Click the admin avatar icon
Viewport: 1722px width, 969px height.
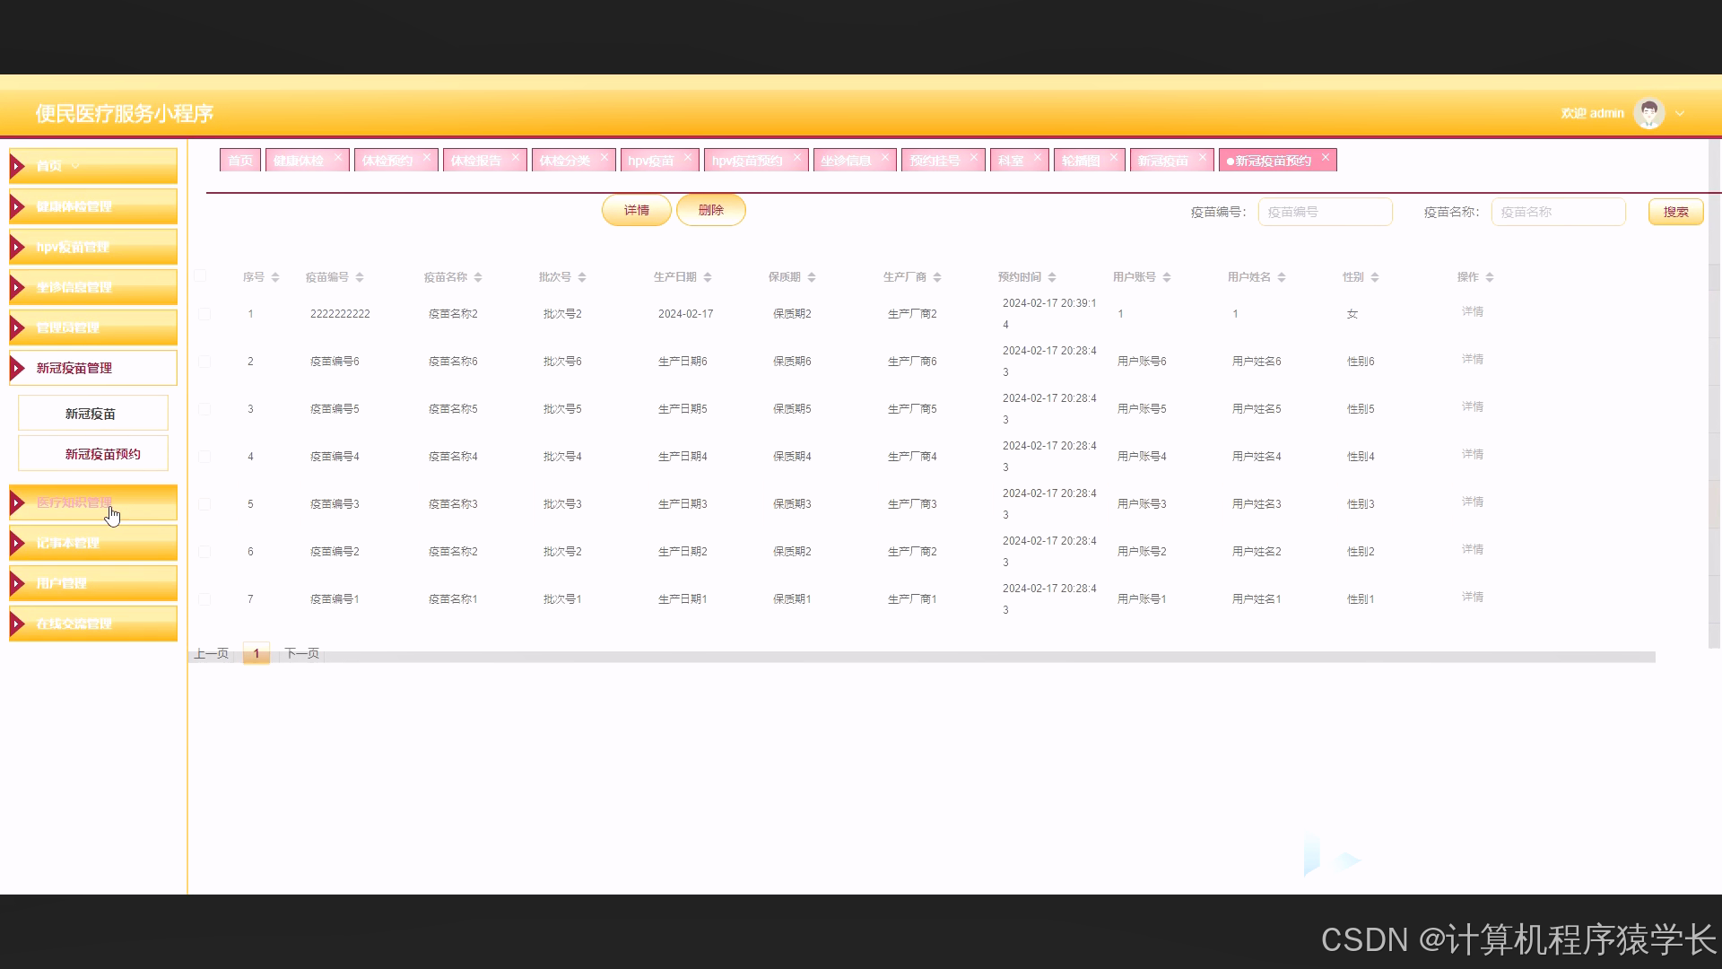[1648, 113]
